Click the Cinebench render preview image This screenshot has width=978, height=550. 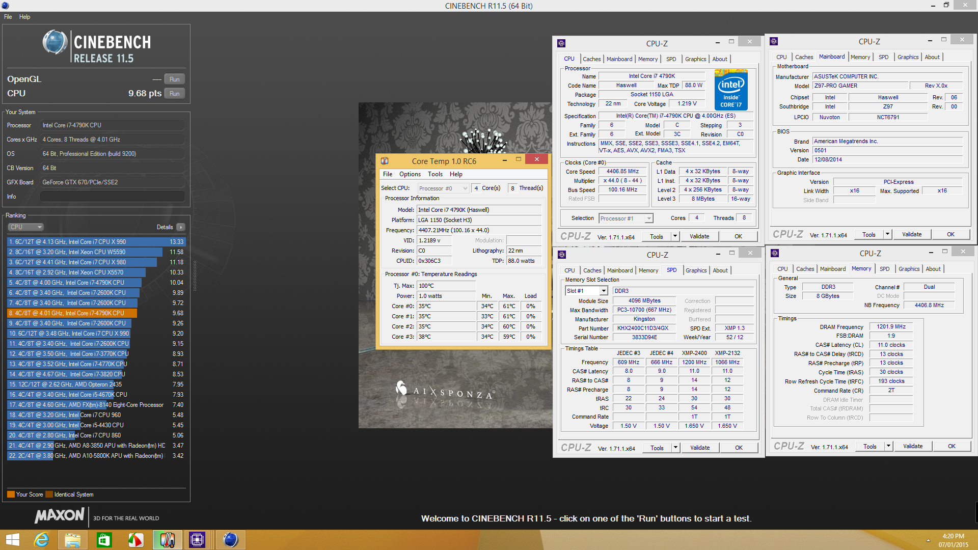pyautogui.click(x=455, y=265)
